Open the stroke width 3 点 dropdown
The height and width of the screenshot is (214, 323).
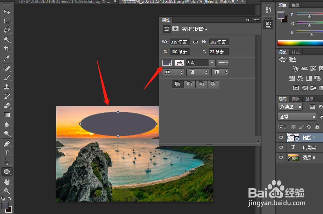click(212, 63)
